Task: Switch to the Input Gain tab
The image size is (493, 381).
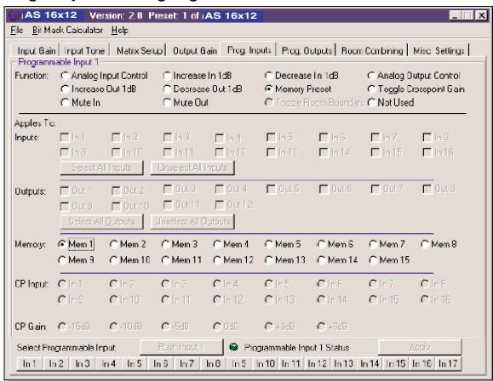Action: pos(36,50)
